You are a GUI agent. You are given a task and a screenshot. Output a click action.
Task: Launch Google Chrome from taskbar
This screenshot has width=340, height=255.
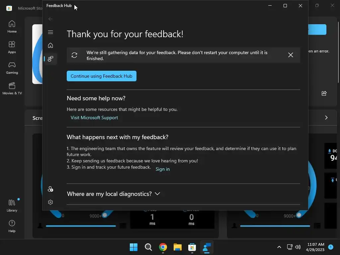[x=163, y=247]
